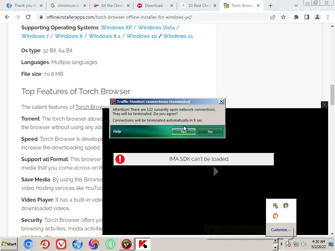This screenshot has width=335, height=251.
Task: Confirm Yes in the Traffic Monitor dialog
Action: pos(184,131)
